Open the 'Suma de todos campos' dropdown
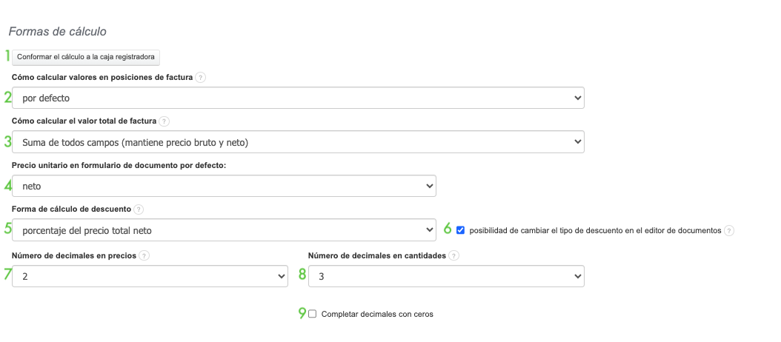 (298, 141)
